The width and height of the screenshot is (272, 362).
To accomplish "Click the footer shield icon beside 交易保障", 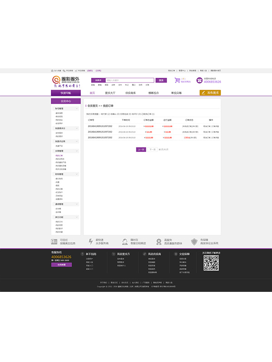I will [x=176, y=254].
